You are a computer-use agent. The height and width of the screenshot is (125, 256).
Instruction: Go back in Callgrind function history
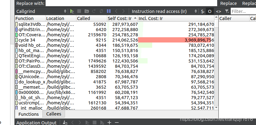116,11
